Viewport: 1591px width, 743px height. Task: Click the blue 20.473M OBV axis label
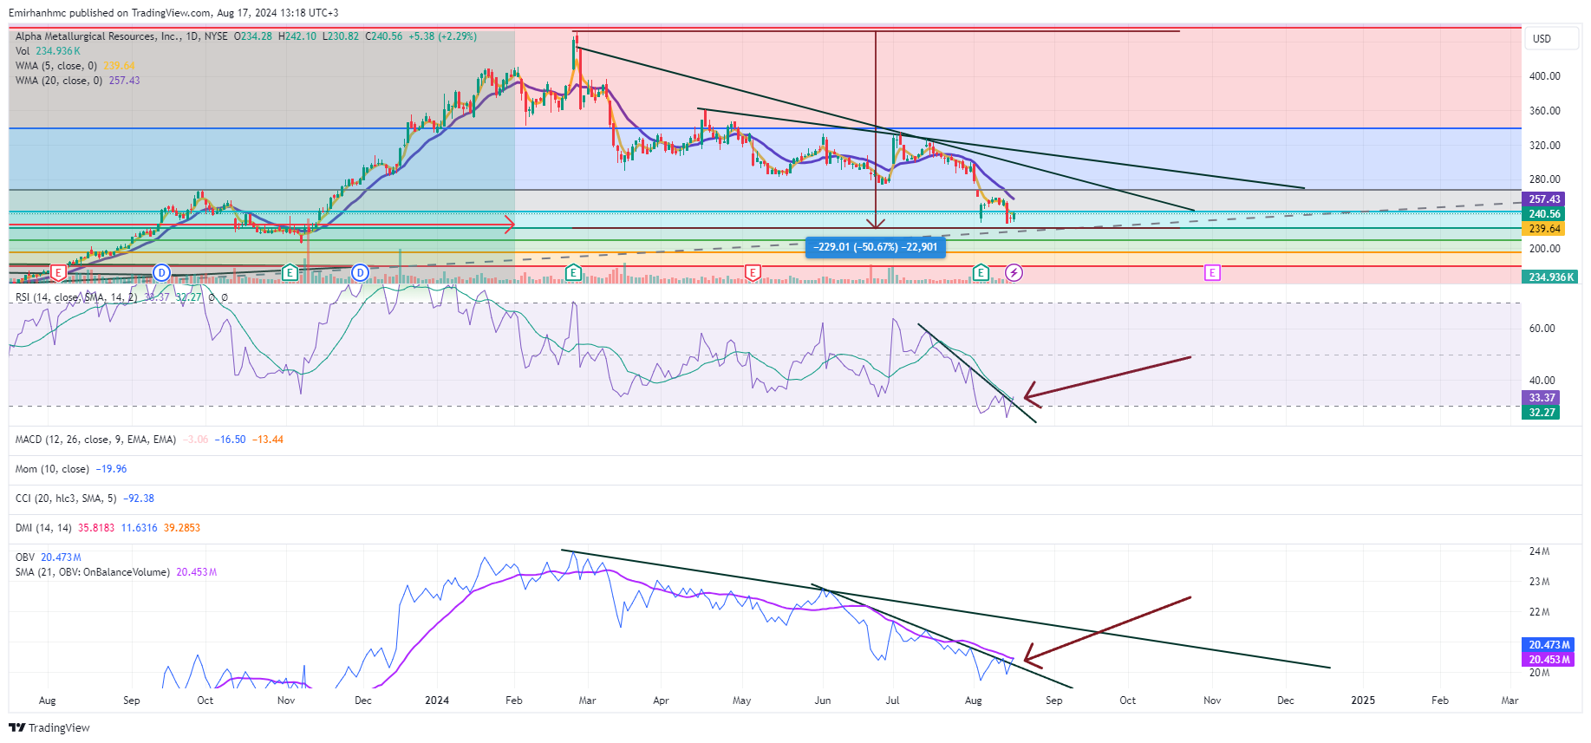(x=1549, y=645)
